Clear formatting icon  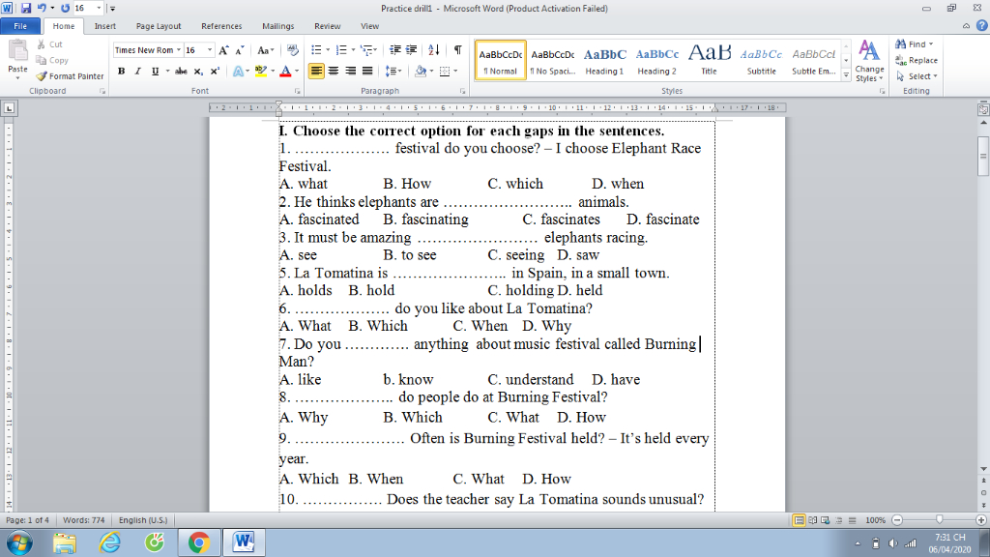[x=292, y=50]
